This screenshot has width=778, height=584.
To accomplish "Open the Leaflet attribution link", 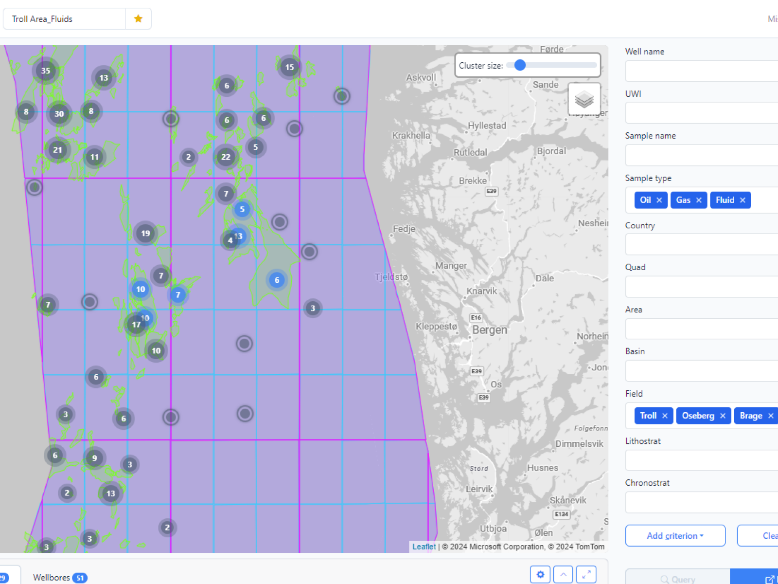I will 424,547.
